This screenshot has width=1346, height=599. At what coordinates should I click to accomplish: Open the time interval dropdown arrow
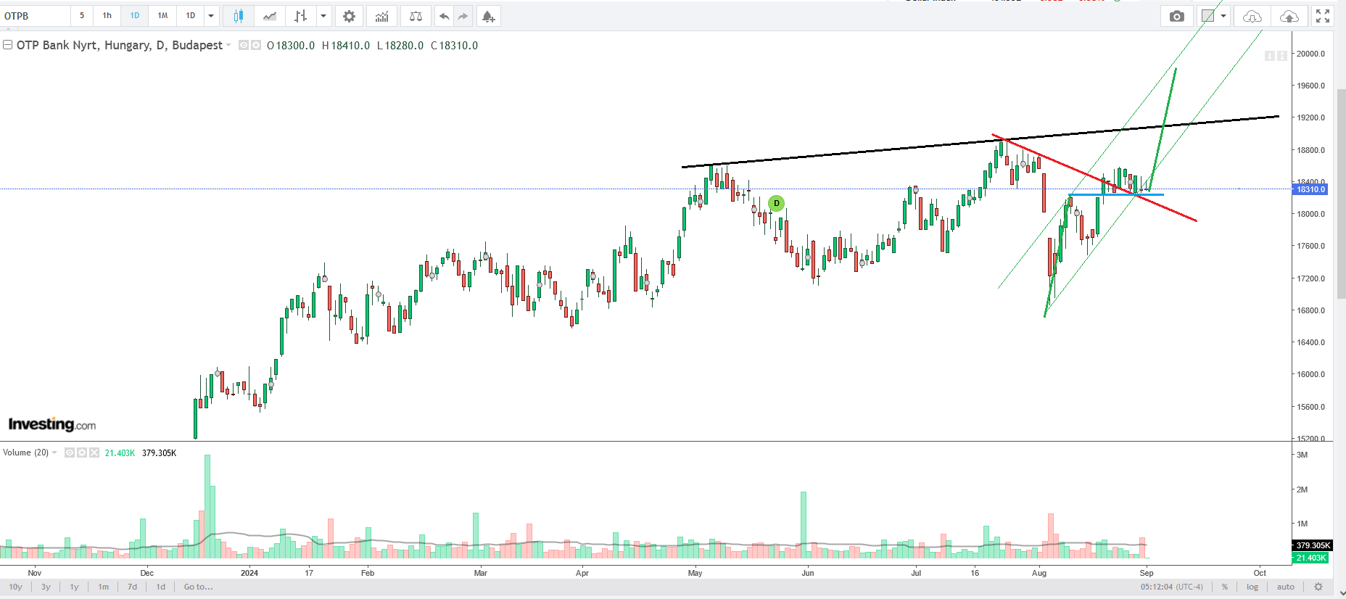click(211, 16)
